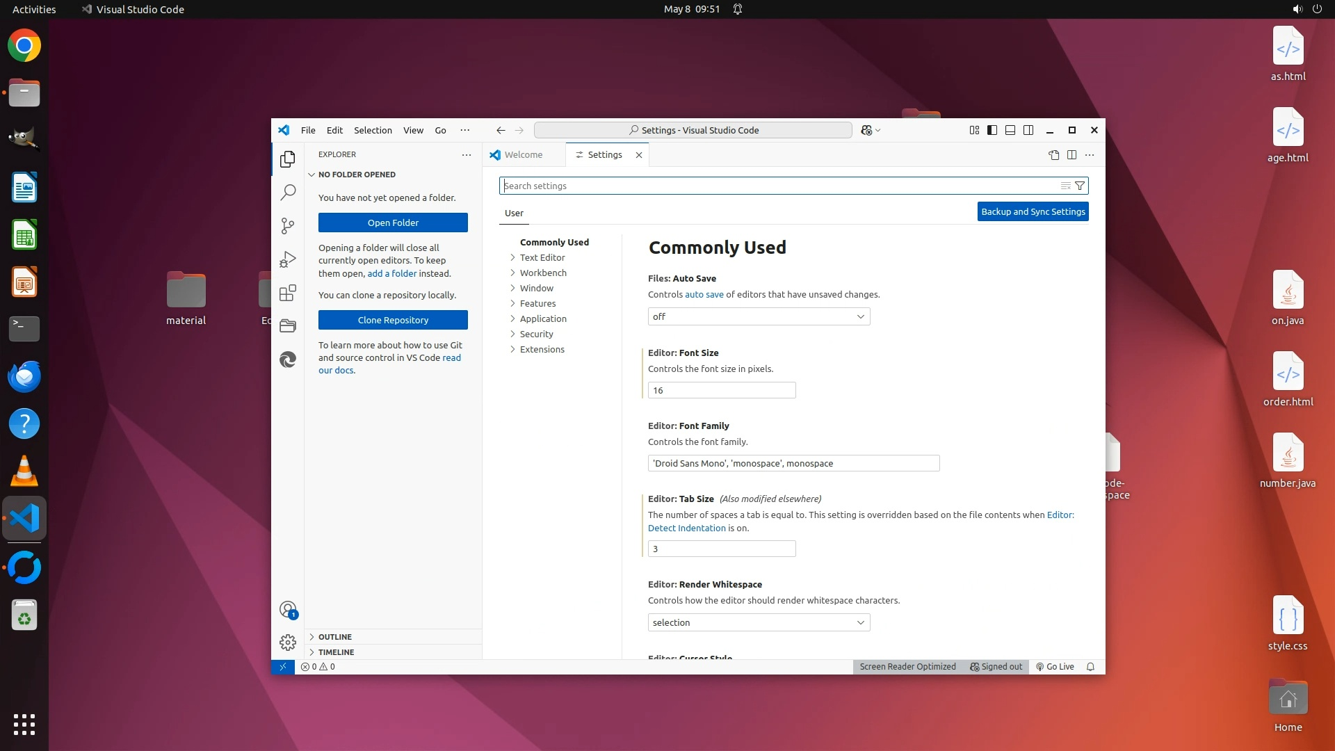Open the Source Control view
This screenshot has height=751, width=1335.
pyautogui.click(x=288, y=225)
